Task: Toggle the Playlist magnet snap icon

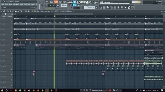Action: [x=4, y=11]
